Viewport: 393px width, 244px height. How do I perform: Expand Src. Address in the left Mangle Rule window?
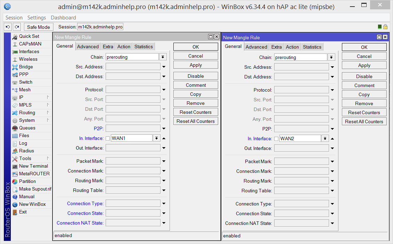164,67
